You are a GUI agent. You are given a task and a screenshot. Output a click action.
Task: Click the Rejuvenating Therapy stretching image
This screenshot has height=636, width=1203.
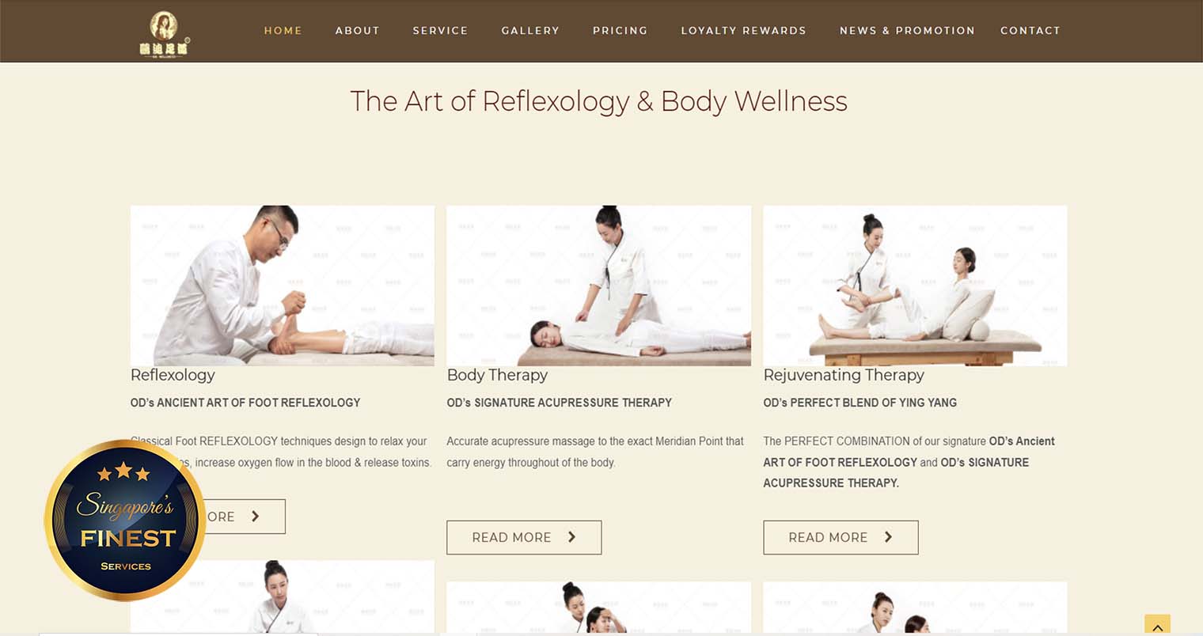pyautogui.click(x=915, y=286)
